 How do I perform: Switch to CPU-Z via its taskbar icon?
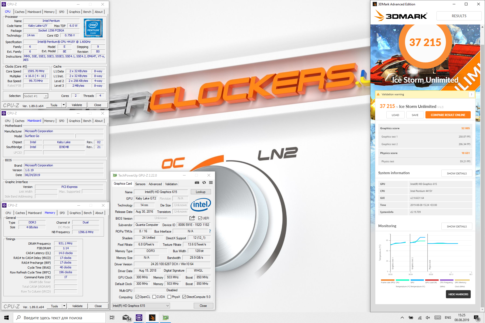pyautogui.click(x=139, y=318)
